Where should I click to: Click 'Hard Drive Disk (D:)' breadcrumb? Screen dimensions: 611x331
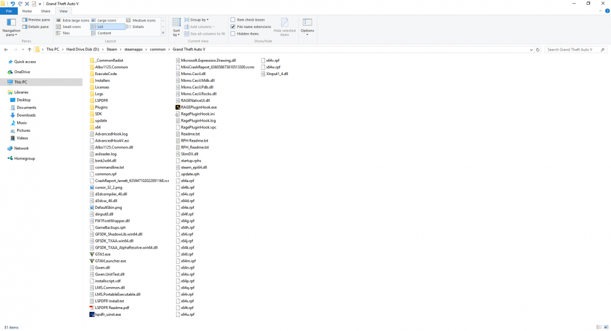82,49
